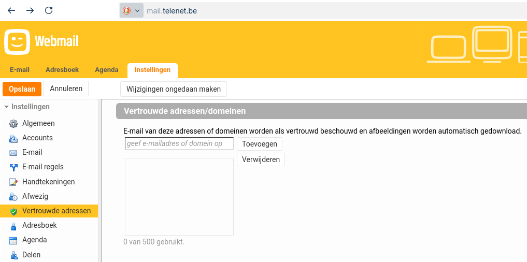Switch to the Adresboek tab
The height and width of the screenshot is (262, 527).
tap(62, 70)
